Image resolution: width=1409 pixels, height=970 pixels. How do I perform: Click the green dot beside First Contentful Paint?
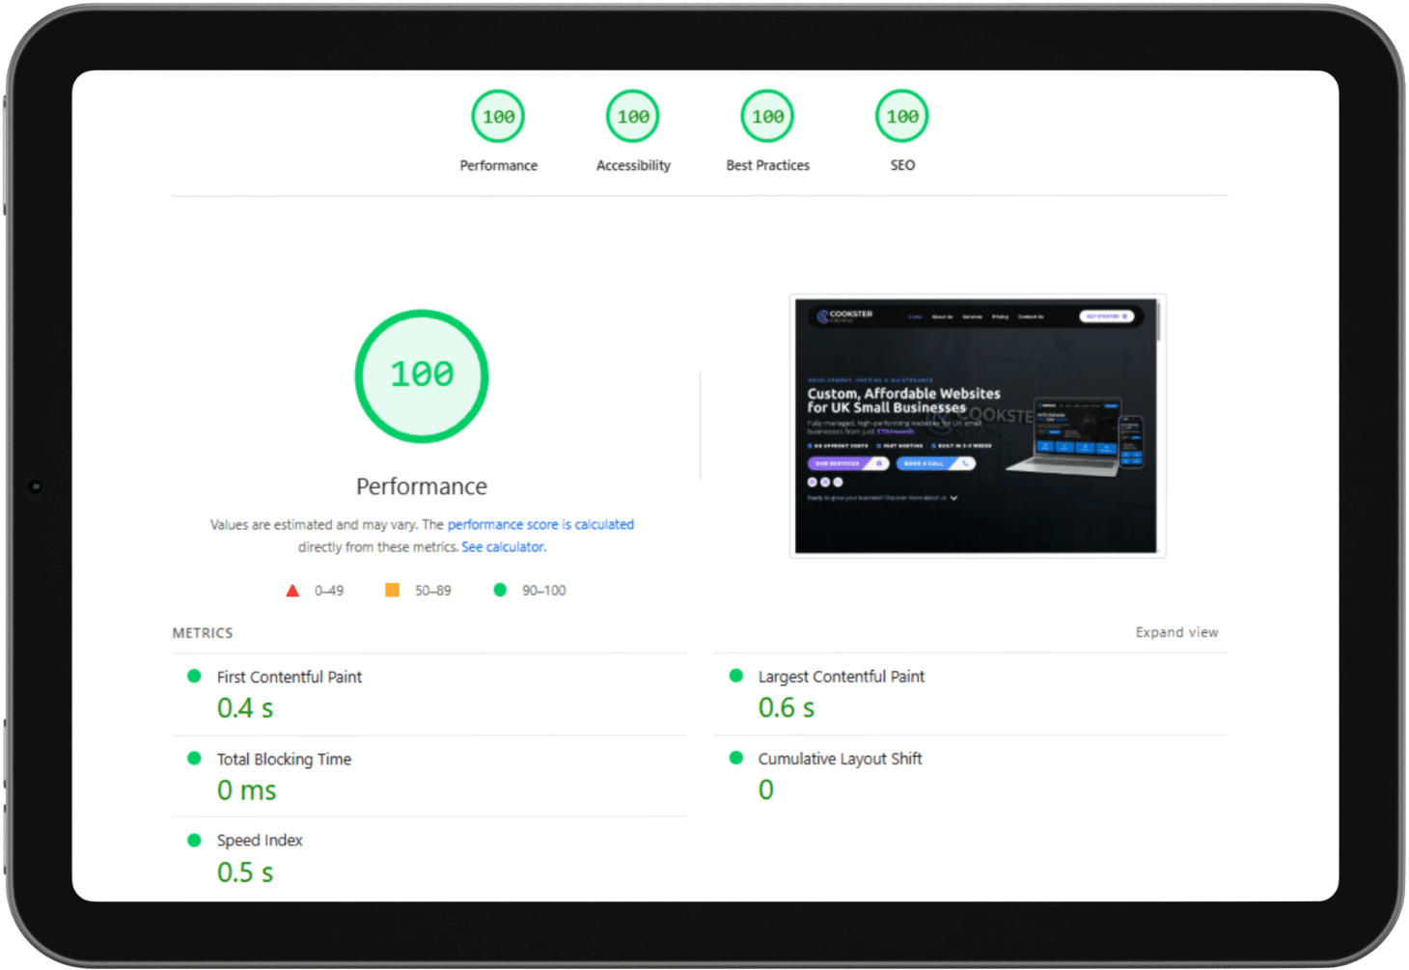tap(194, 677)
